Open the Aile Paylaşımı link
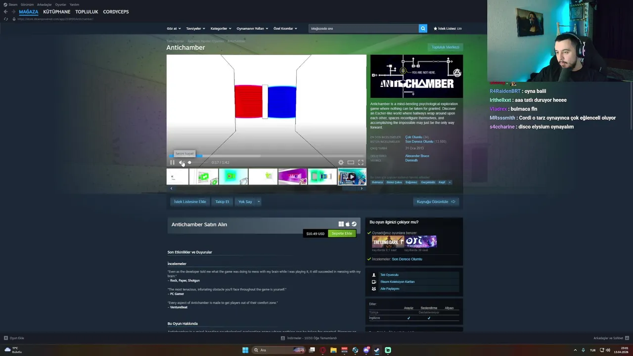This screenshot has width=633, height=356. [x=390, y=289]
